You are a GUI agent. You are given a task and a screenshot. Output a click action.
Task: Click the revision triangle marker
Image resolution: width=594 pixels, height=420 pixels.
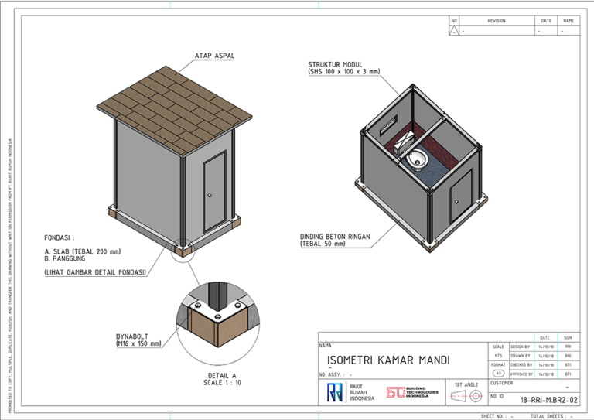point(454,31)
